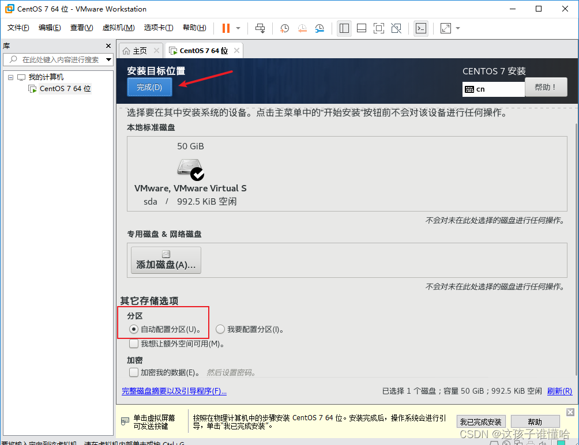Viewport: 579px width, 445px height.
Task: Open the stretch display dropdown arrow
Action: pos(458,28)
